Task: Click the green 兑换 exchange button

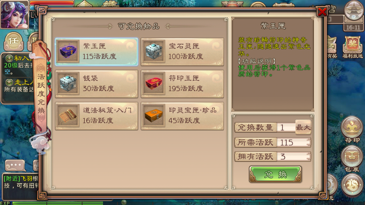Action: point(275,174)
